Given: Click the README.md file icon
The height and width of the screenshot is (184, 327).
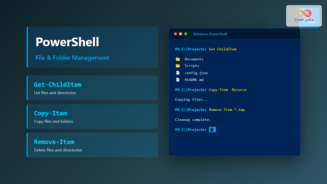Looking at the screenshot, I should coord(178,80).
